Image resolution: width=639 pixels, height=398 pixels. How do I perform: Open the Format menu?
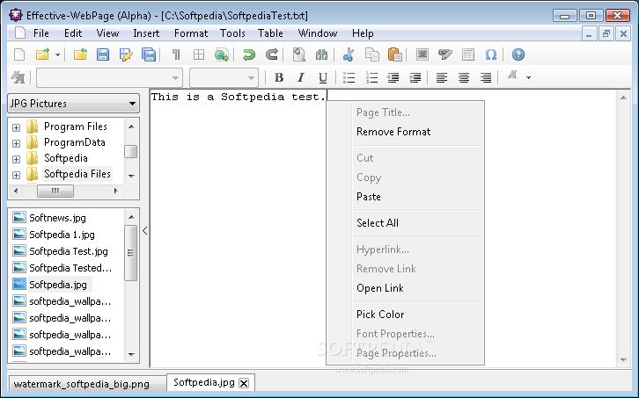point(191,33)
